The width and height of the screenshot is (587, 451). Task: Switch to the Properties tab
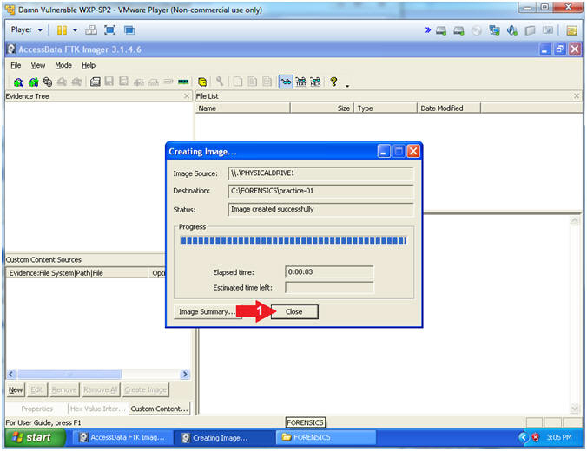coord(36,409)
